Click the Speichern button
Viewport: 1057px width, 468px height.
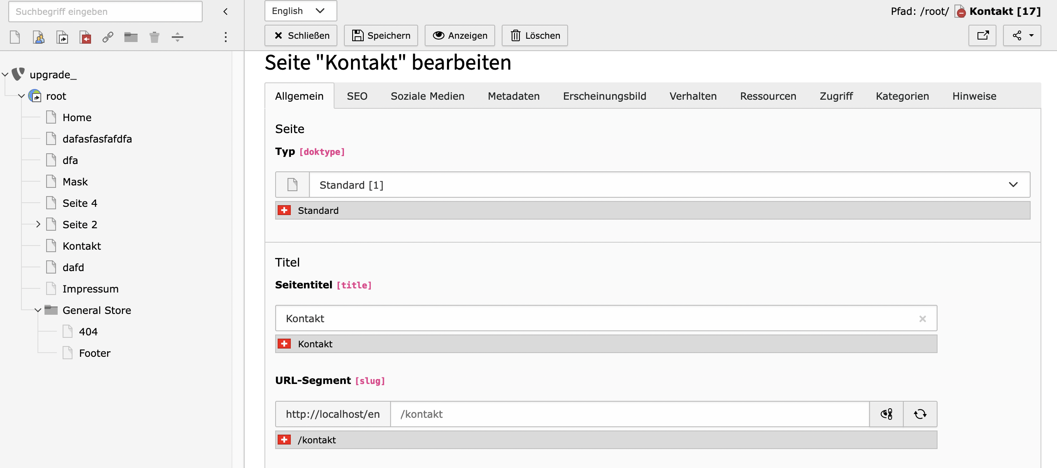(x=381, y=35)
